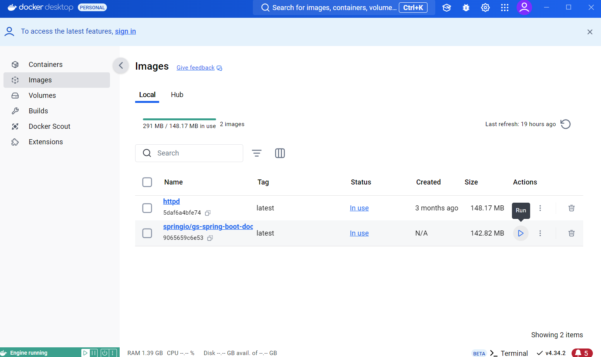Open the httpd image link
This screenshot has width=601, height=357.
tap(172, 202)
